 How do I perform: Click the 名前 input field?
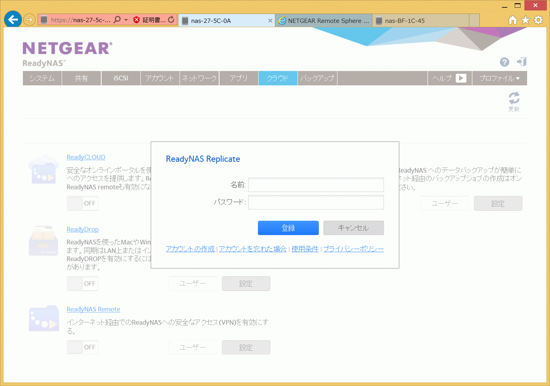coord(316,185)
